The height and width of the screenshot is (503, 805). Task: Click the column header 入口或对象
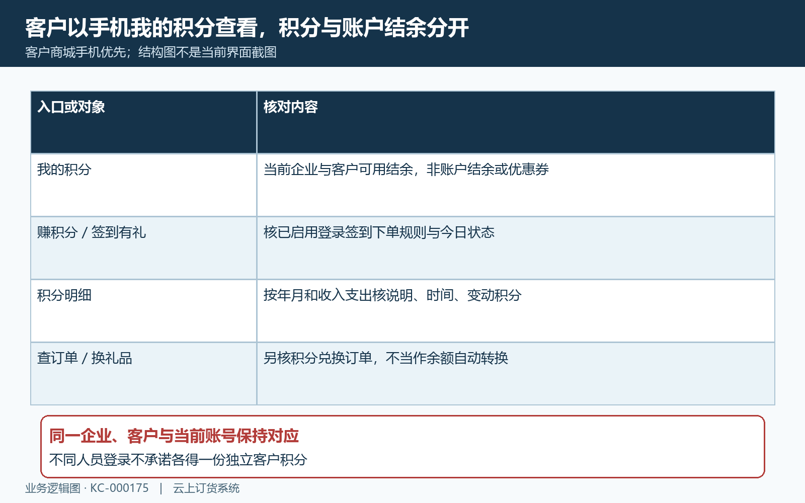(x=144, y=122)
